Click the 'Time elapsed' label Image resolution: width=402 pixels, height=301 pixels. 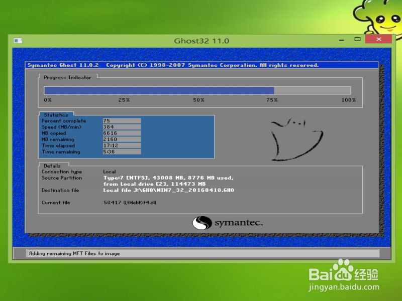pyautogui.click(x=58, y=145)
